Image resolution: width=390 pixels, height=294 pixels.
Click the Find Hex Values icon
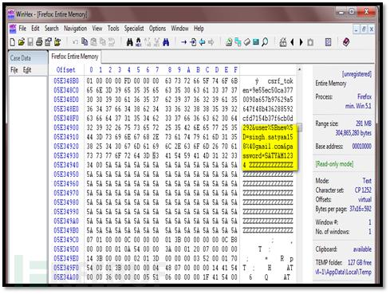click(139, 42)
